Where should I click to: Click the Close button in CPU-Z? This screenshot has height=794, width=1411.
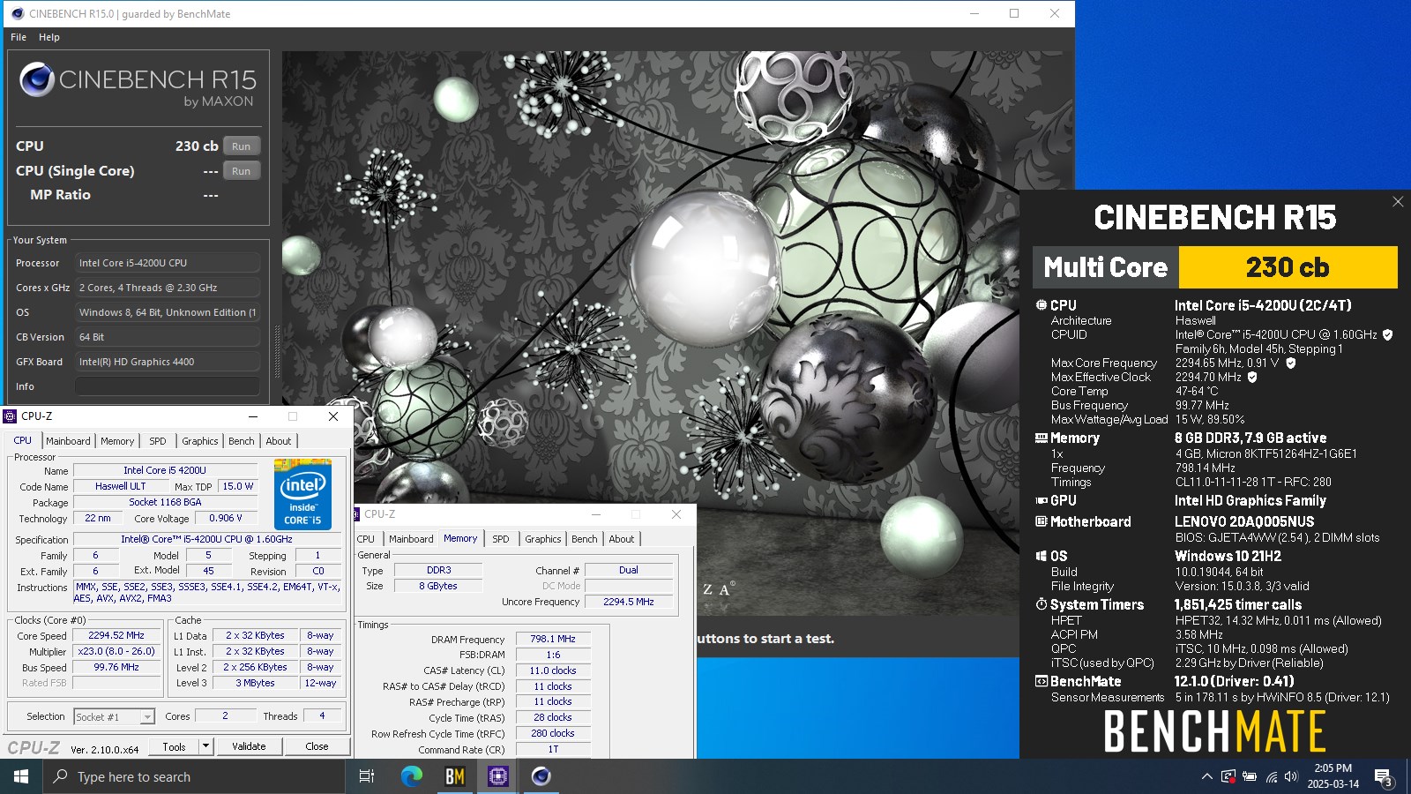click(317, 746)
